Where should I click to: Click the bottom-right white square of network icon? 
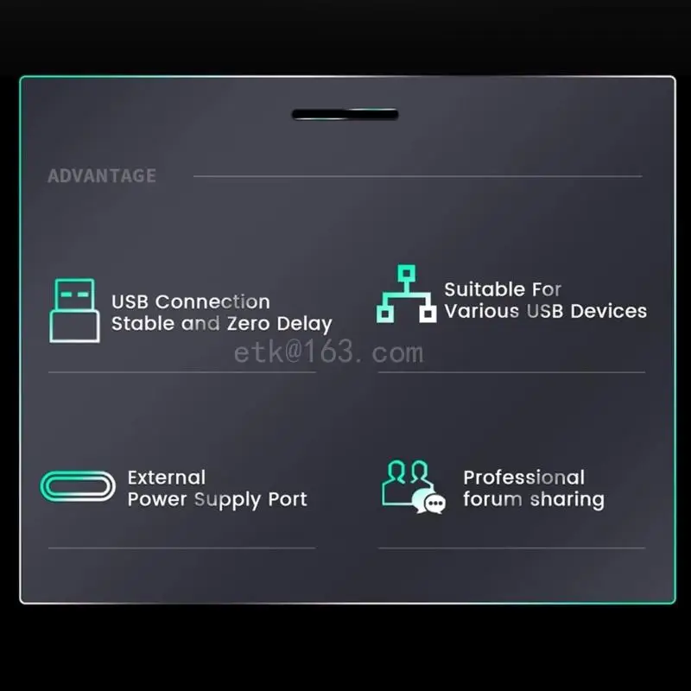[x=428, y=314]
